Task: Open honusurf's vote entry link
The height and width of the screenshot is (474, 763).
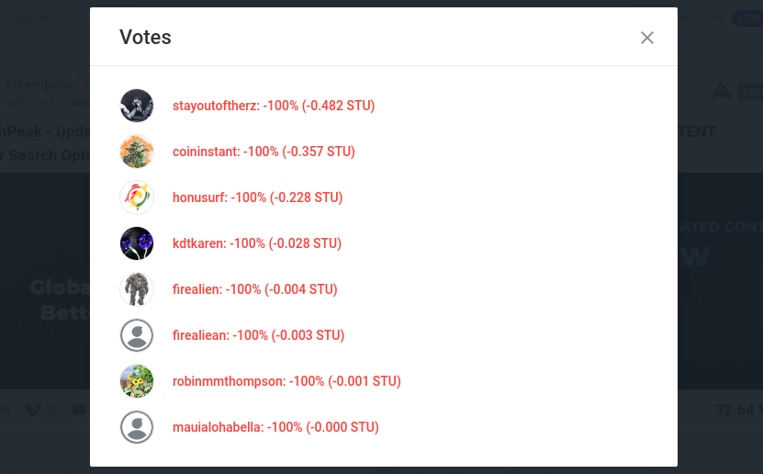Action: [257, 197]
